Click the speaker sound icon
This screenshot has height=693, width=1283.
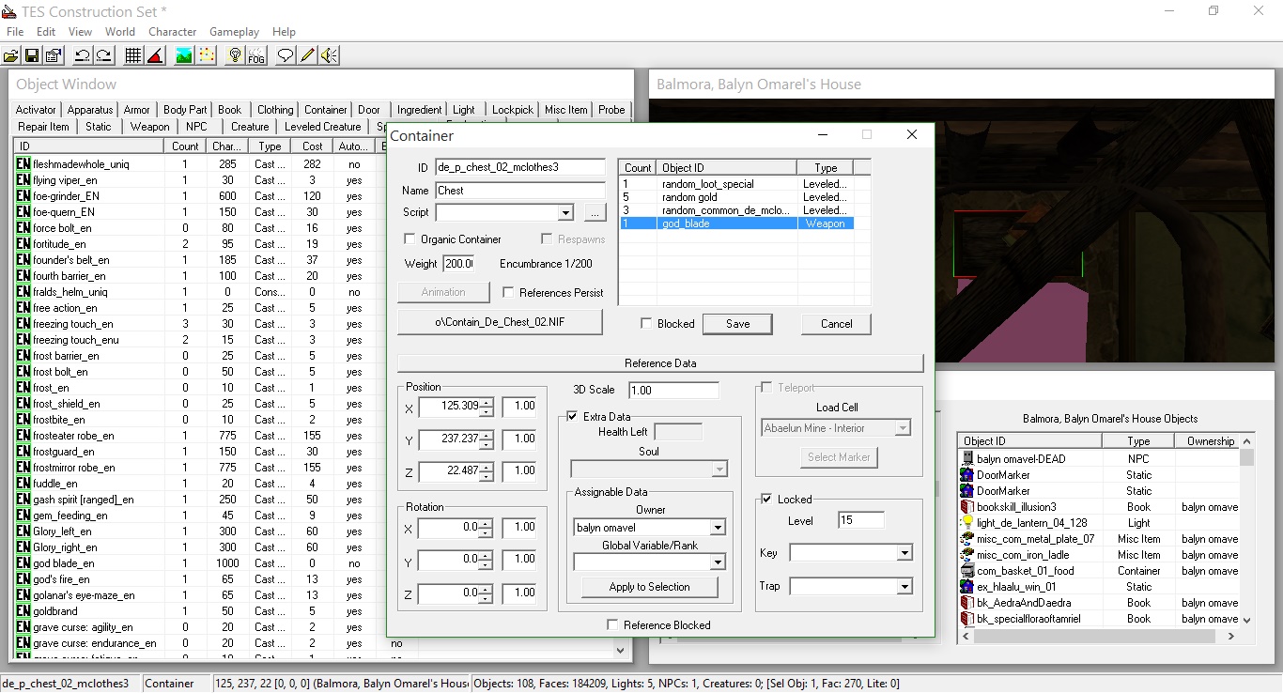tap(329, 56)
